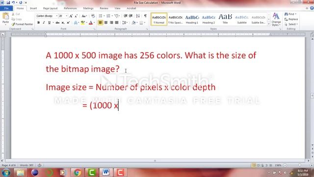
Task: Click the green Camtasia taskbar icon
Action: tap(92, 173)
